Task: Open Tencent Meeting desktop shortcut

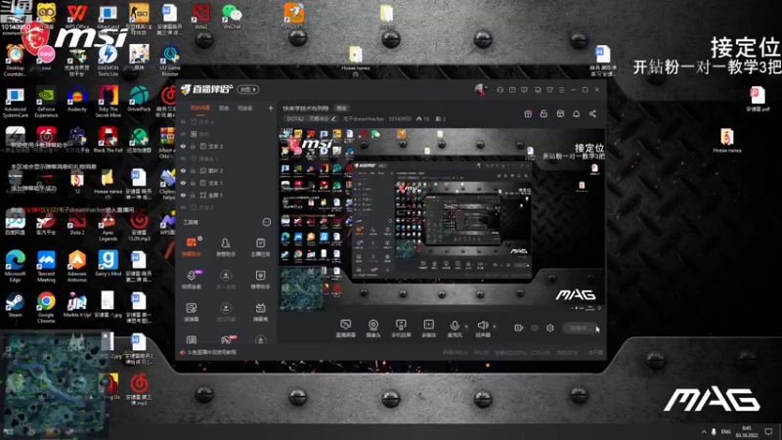Action: click(46, 266)
